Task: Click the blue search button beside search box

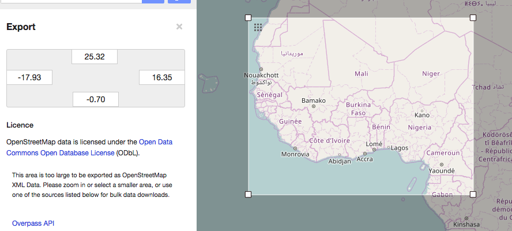Action: coord(153,1)
